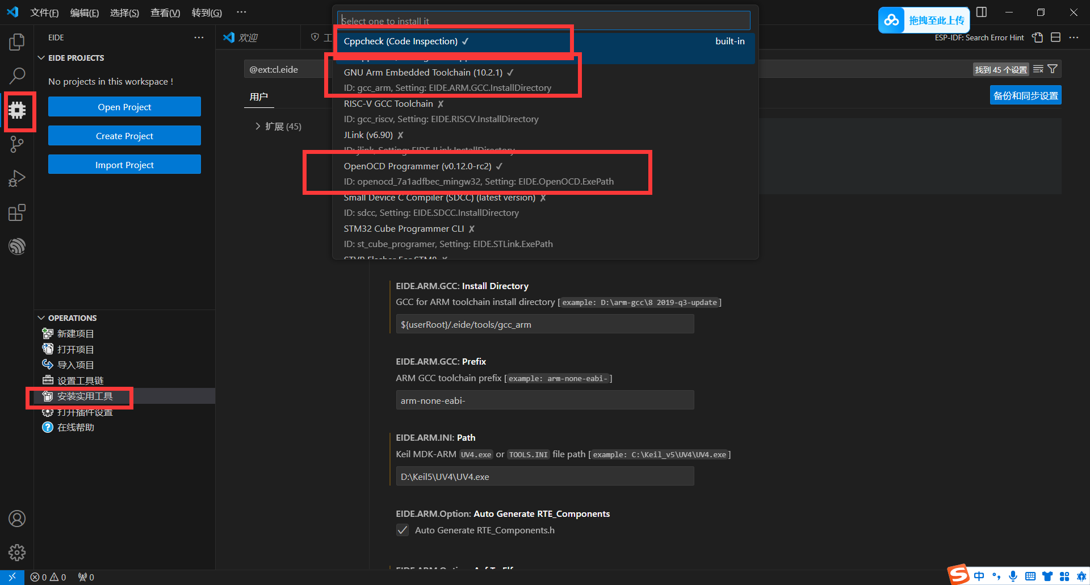Select GNU Arm Embedded Toolchain (10.2.1)
The image size is (1090, 585).
click(545, 80)
